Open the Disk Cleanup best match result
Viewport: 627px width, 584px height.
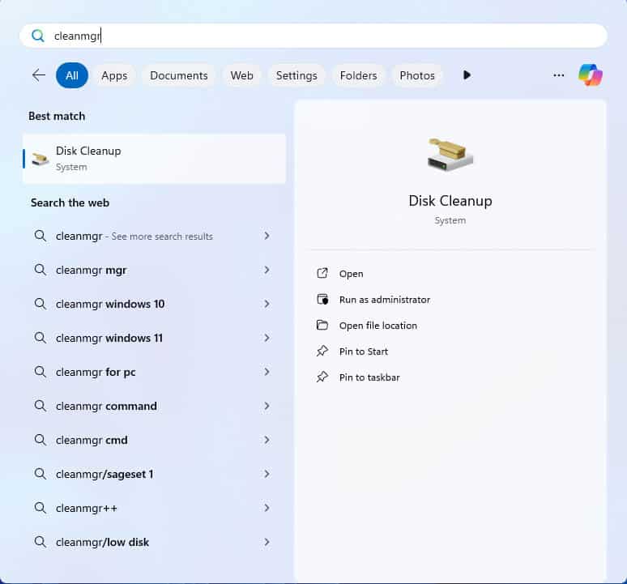point(155,159)
